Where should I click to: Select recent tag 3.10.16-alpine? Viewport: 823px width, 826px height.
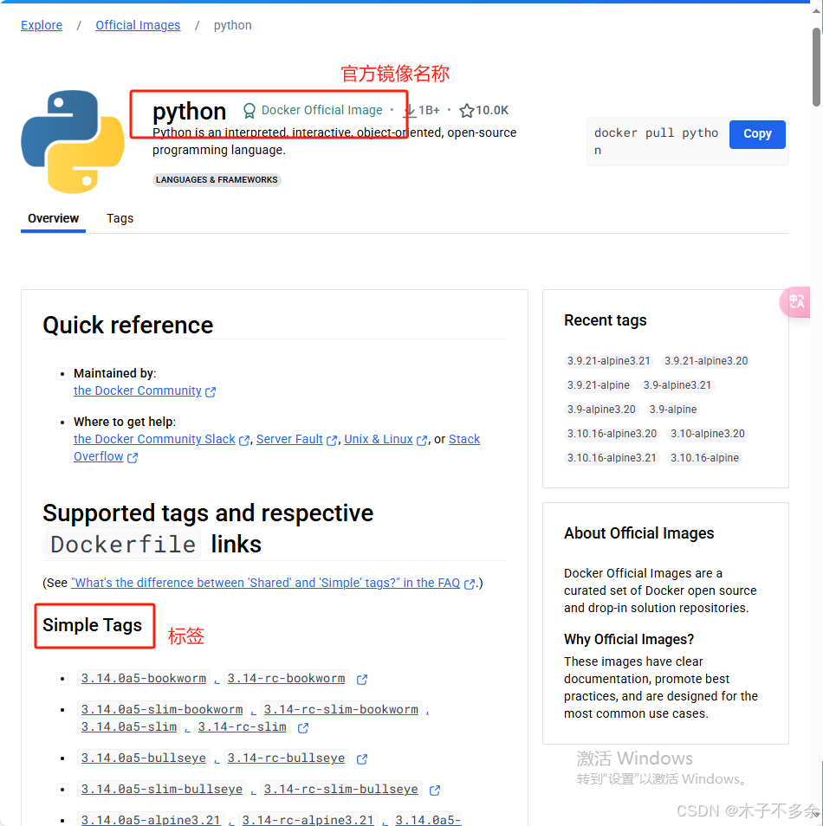704,458
